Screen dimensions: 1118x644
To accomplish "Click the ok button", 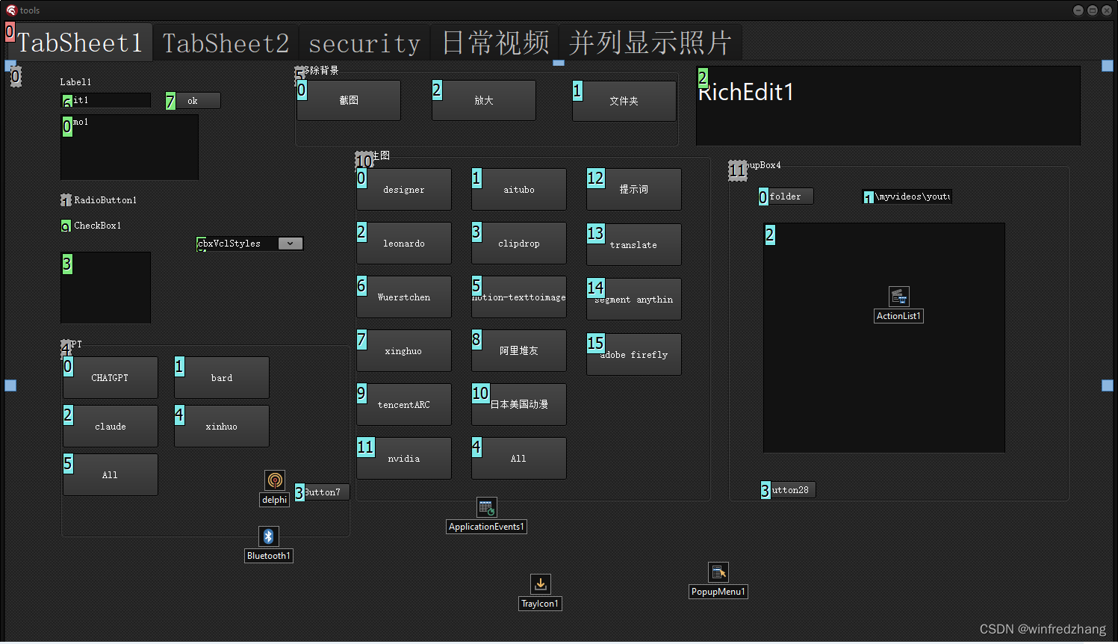I will coord(193,101).
